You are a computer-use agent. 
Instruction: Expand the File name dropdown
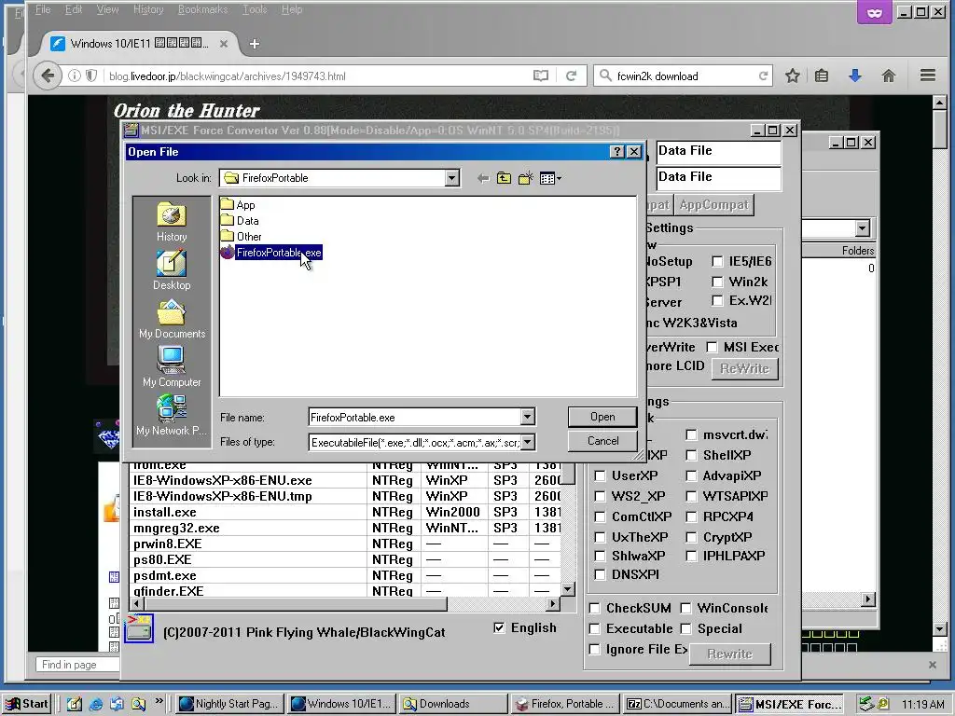click(528, 417)
